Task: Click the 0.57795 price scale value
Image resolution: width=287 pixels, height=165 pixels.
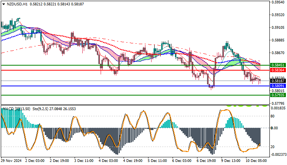Action: pos(278,103)
